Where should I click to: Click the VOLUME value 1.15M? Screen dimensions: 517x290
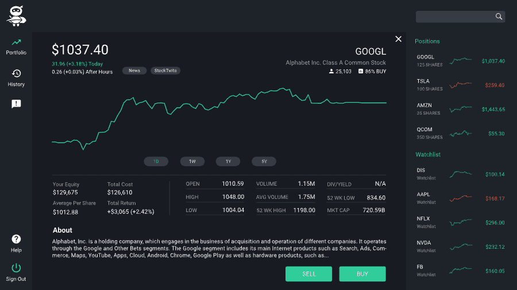[x=306, y=183]
